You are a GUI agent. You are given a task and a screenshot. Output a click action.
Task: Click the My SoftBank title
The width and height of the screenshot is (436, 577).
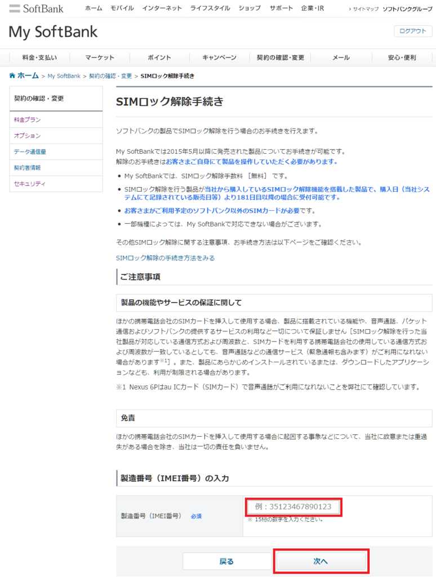(53, 32)
